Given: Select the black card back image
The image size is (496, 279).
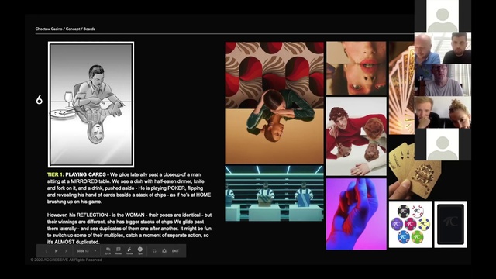Looking at the screenshot, I should tap(450, 224).
